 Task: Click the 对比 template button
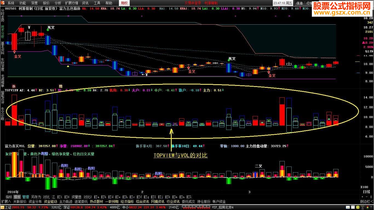pos(46,197)
